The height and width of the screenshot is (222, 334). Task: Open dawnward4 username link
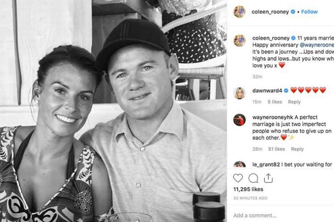[267, 91]
